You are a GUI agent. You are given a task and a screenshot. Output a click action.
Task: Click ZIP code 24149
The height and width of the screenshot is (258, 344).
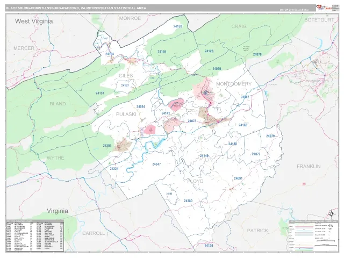(x=204, y=156)
